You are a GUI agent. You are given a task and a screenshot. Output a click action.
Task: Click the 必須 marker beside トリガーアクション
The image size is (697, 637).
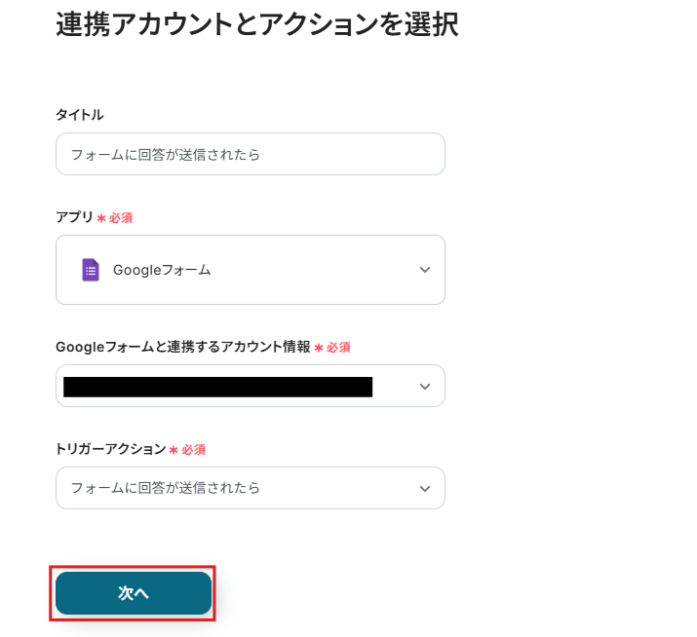[x=193, y=450]
